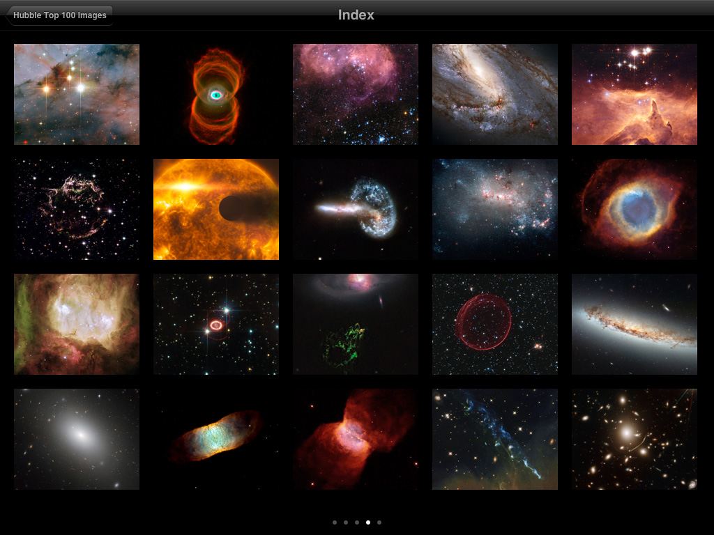Image resolution: width=714 pixels, height=535 pixels.
Task: Open the Helix Nebula eye thumbnail
Action: pos(635,209)
